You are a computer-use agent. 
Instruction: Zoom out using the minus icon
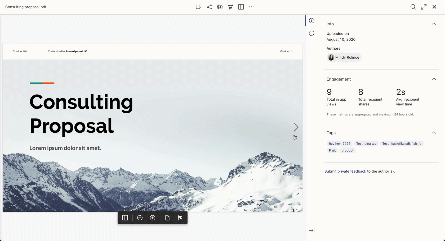pos(140,218)
